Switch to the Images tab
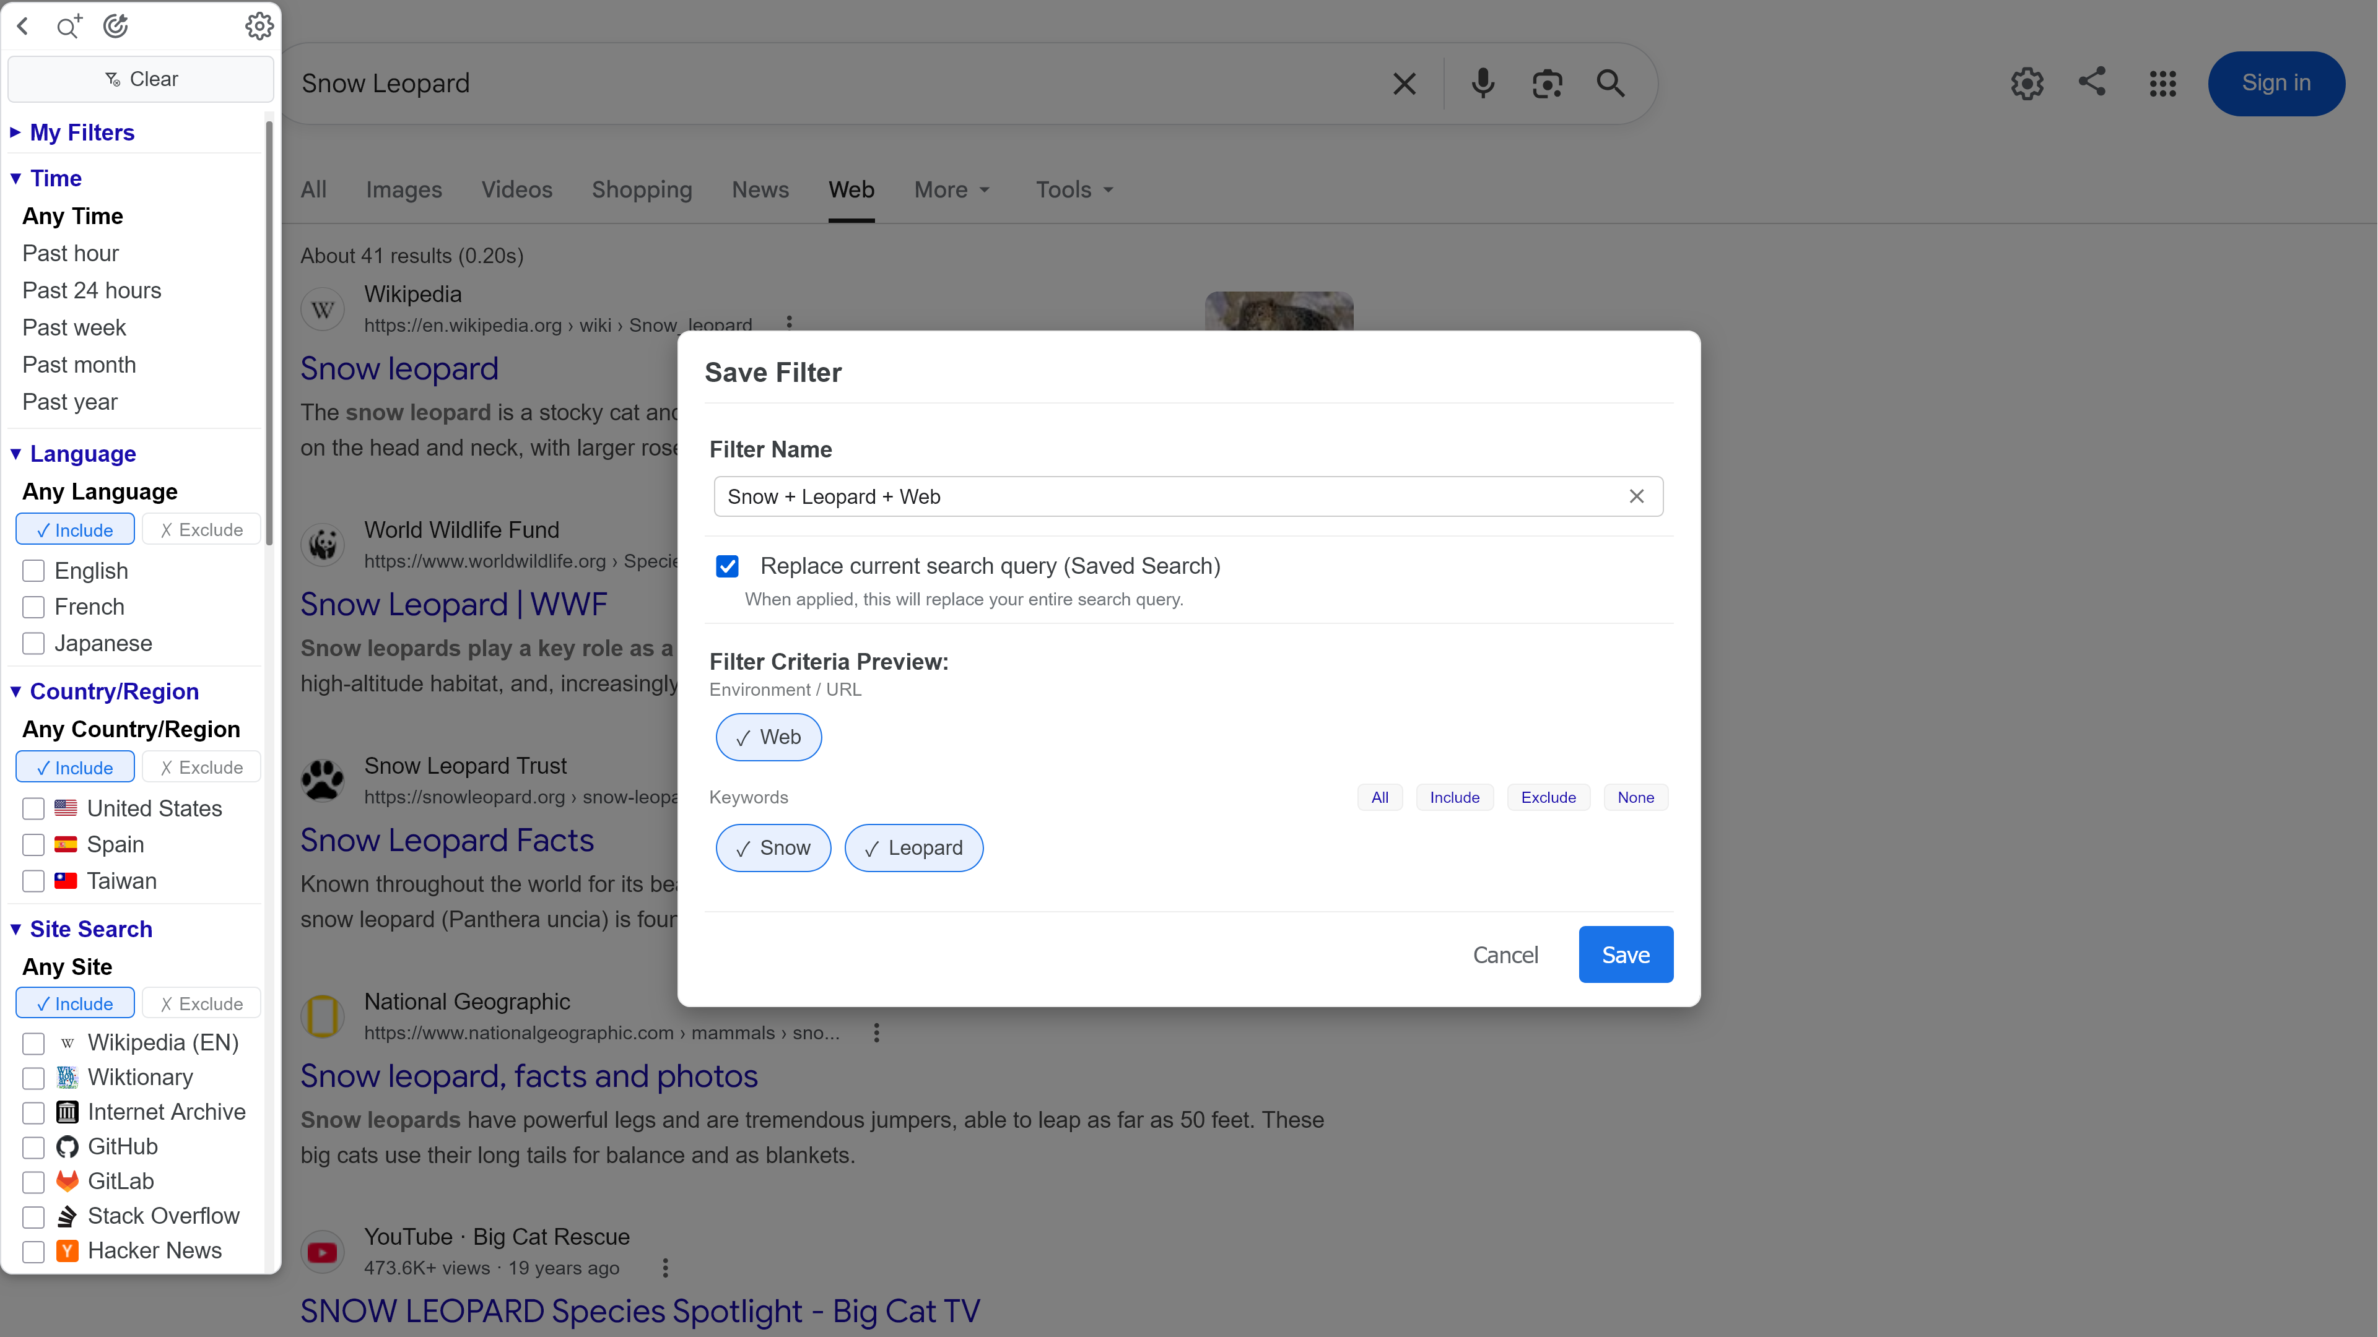The width and height of the screenshot is (2378, 1337). [x=403, y=190]
